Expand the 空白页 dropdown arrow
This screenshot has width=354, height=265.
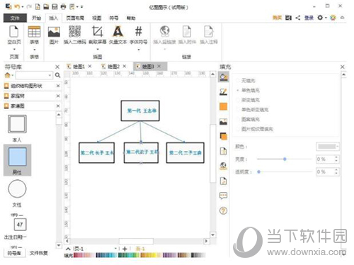tap(14, 50)
